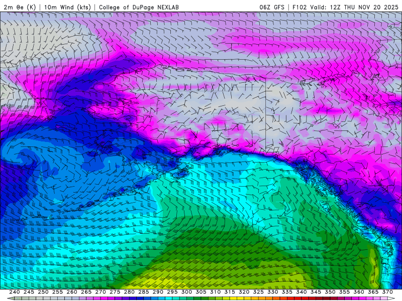The height and width of the screenshot is (301, 402).
Task: Click the 240 color scale label
Action: tap(15, 292)
